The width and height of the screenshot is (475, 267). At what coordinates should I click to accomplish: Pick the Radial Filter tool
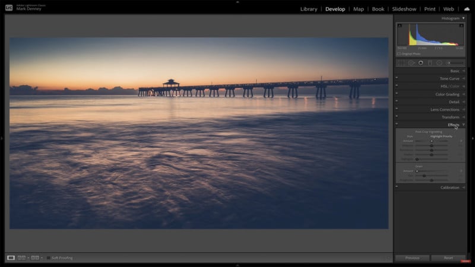[x=439, y=62]
